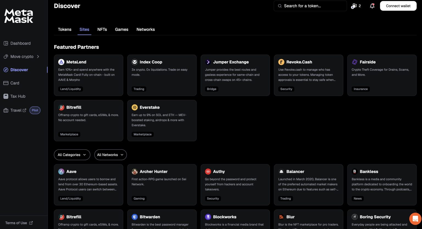Click the Bitwarden shield logo
This screenshot has height=229, width=422.
135,217
